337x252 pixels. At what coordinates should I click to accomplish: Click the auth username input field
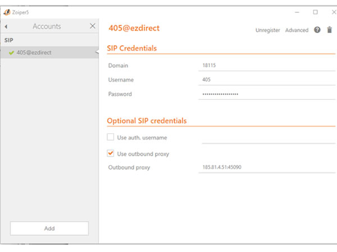(268, 138)
